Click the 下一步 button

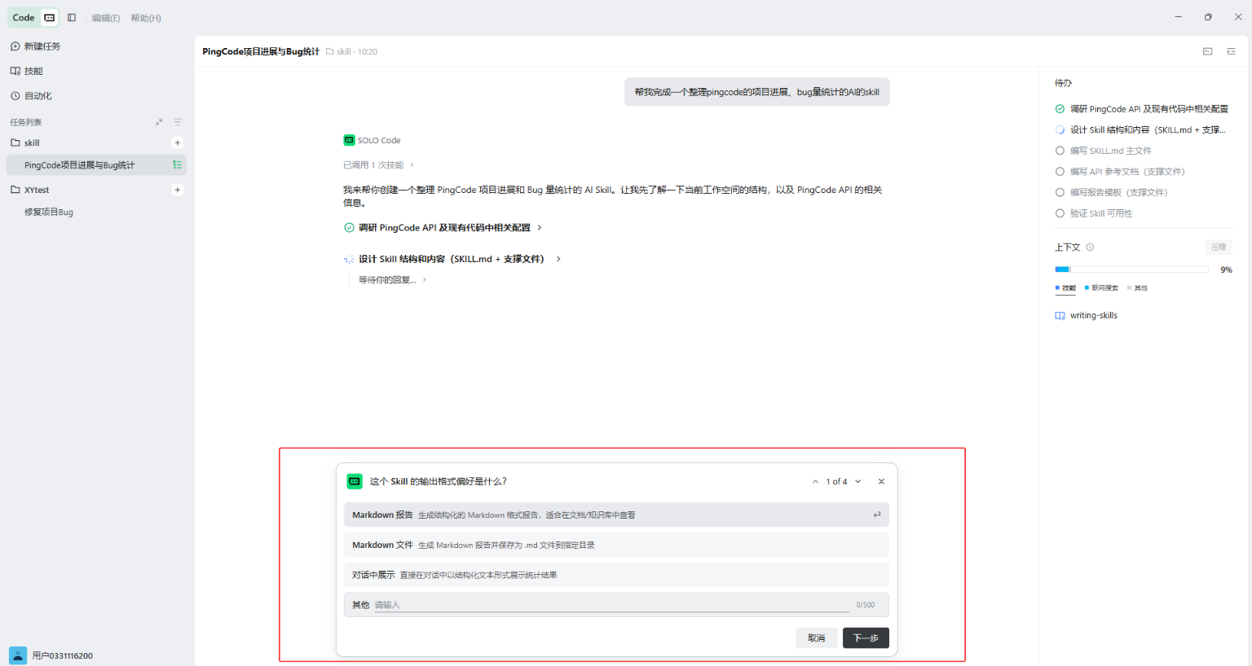coord(866,638)
